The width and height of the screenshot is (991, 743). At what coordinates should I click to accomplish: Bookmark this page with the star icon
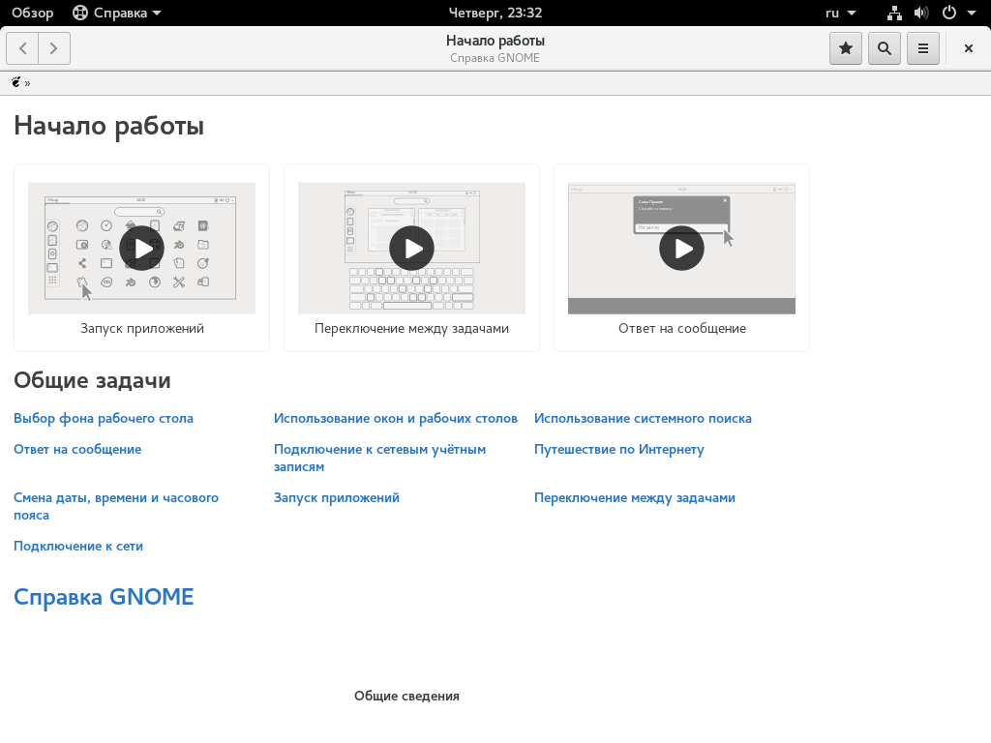point(846,48)
